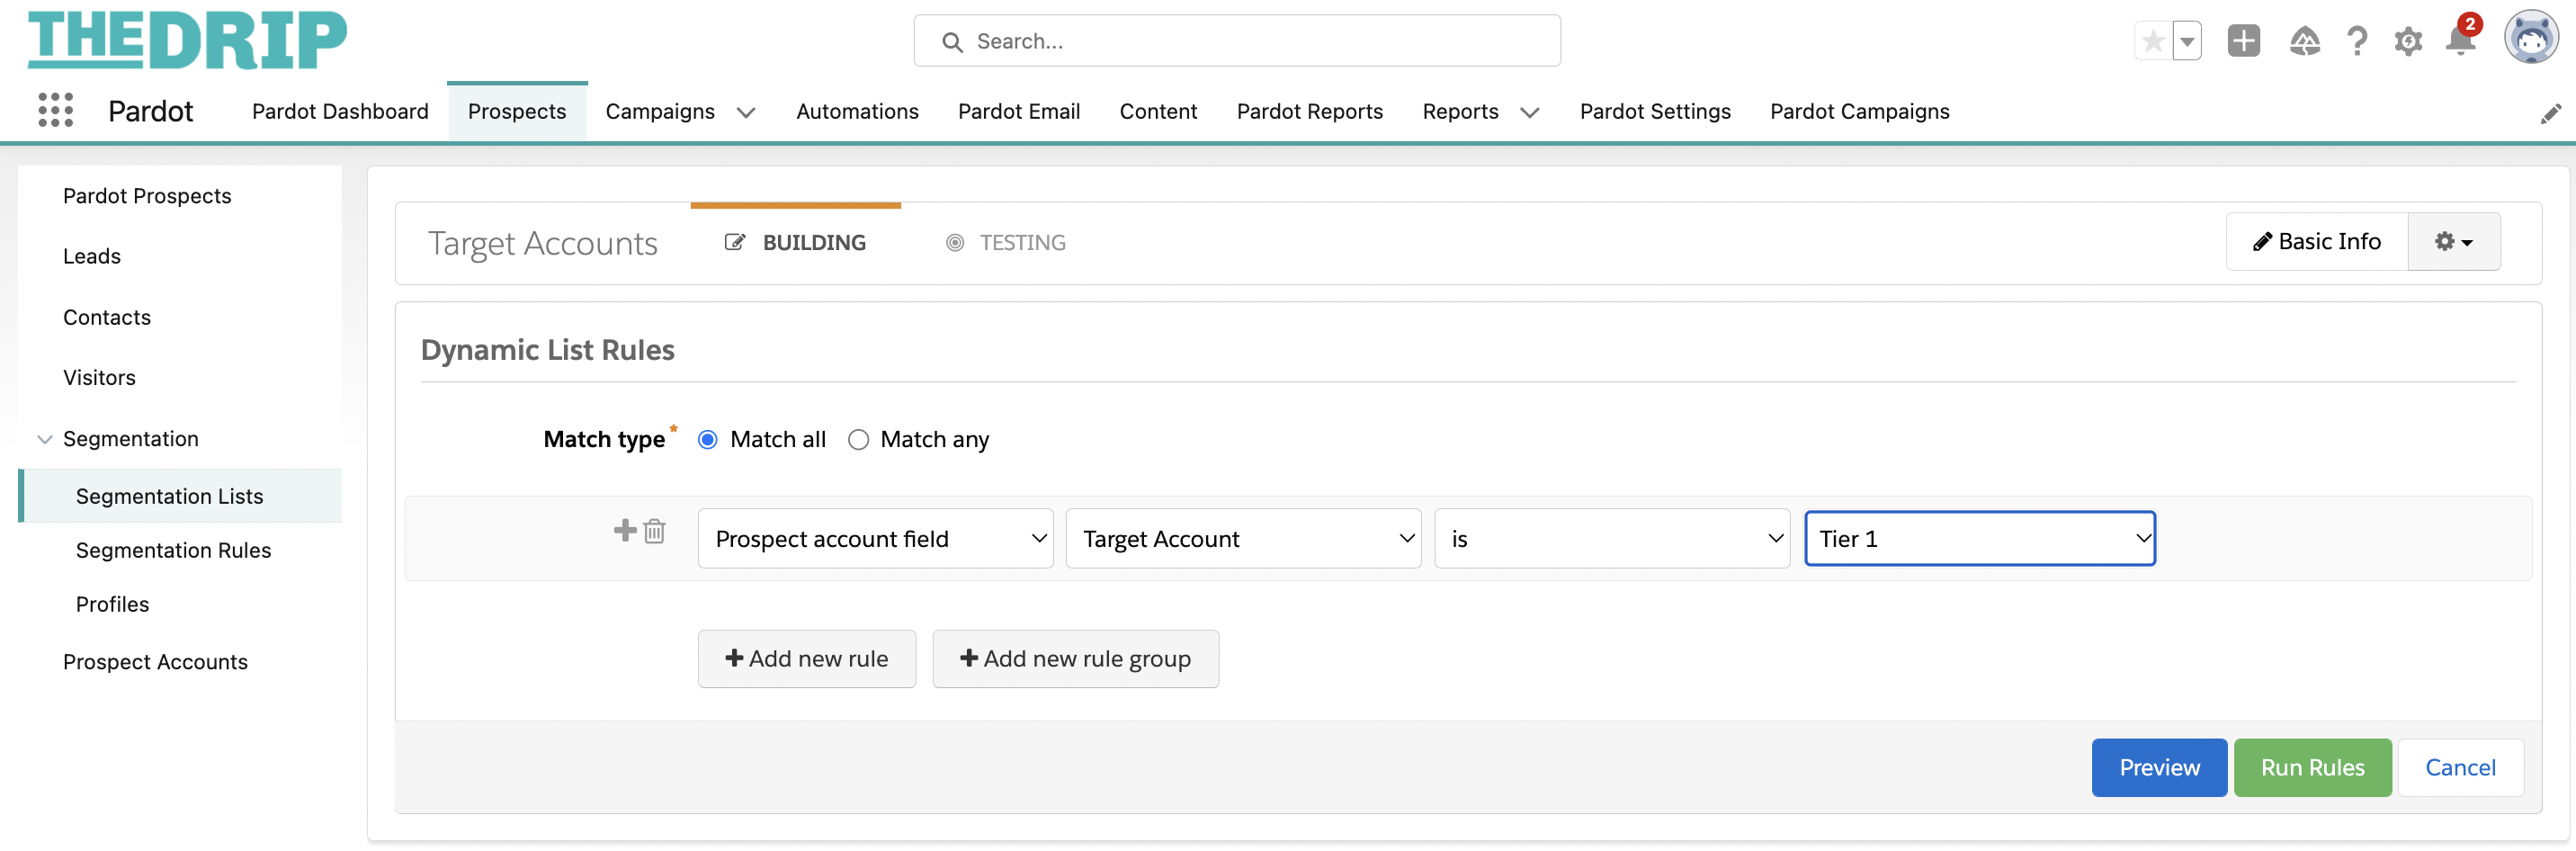Click the Reports tab label

click(1460, 111)
